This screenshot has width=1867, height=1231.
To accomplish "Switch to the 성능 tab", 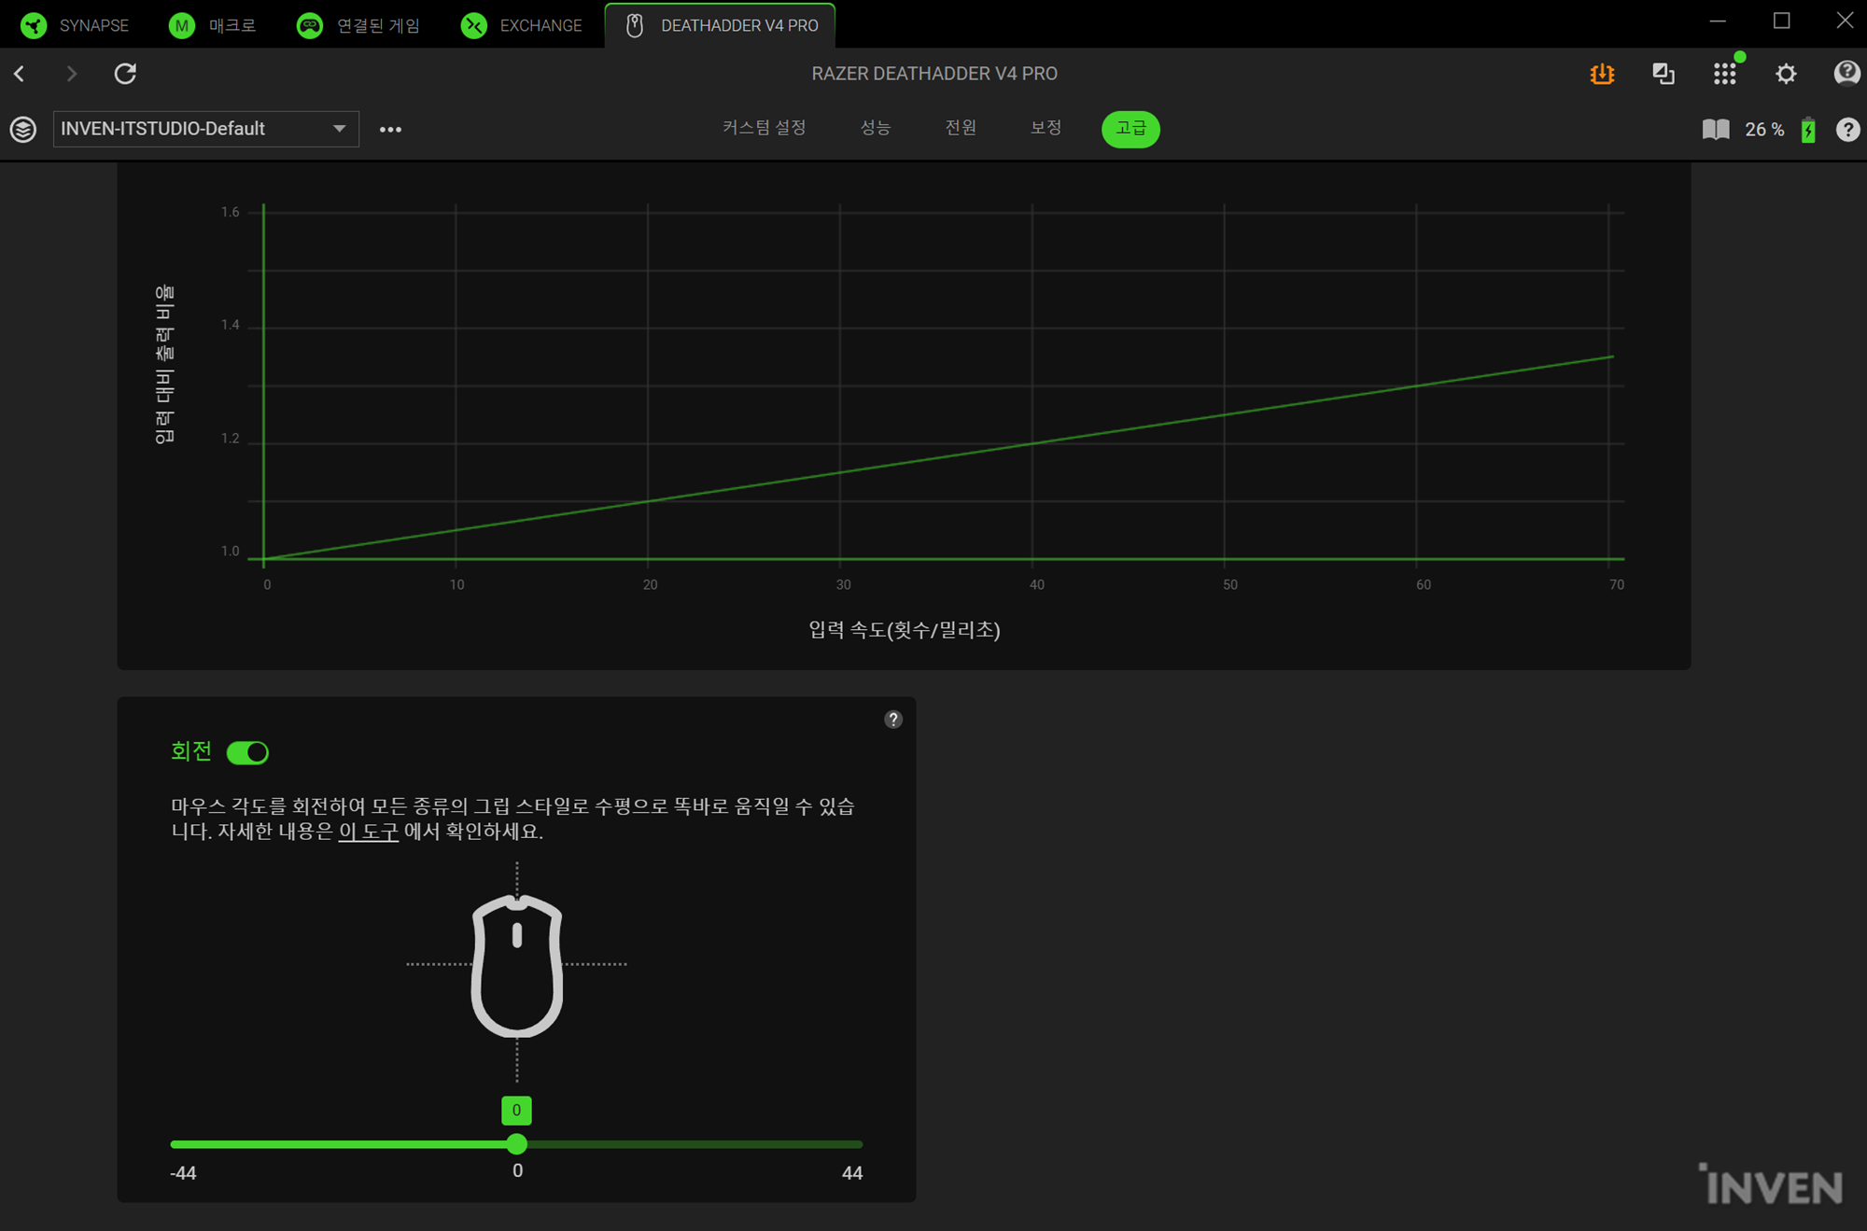I will (876, 128).
